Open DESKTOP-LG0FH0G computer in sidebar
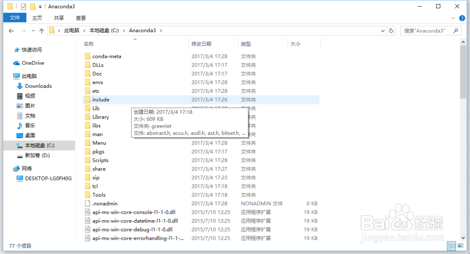This screenshot has width=470, height=254. click(44, 178)
